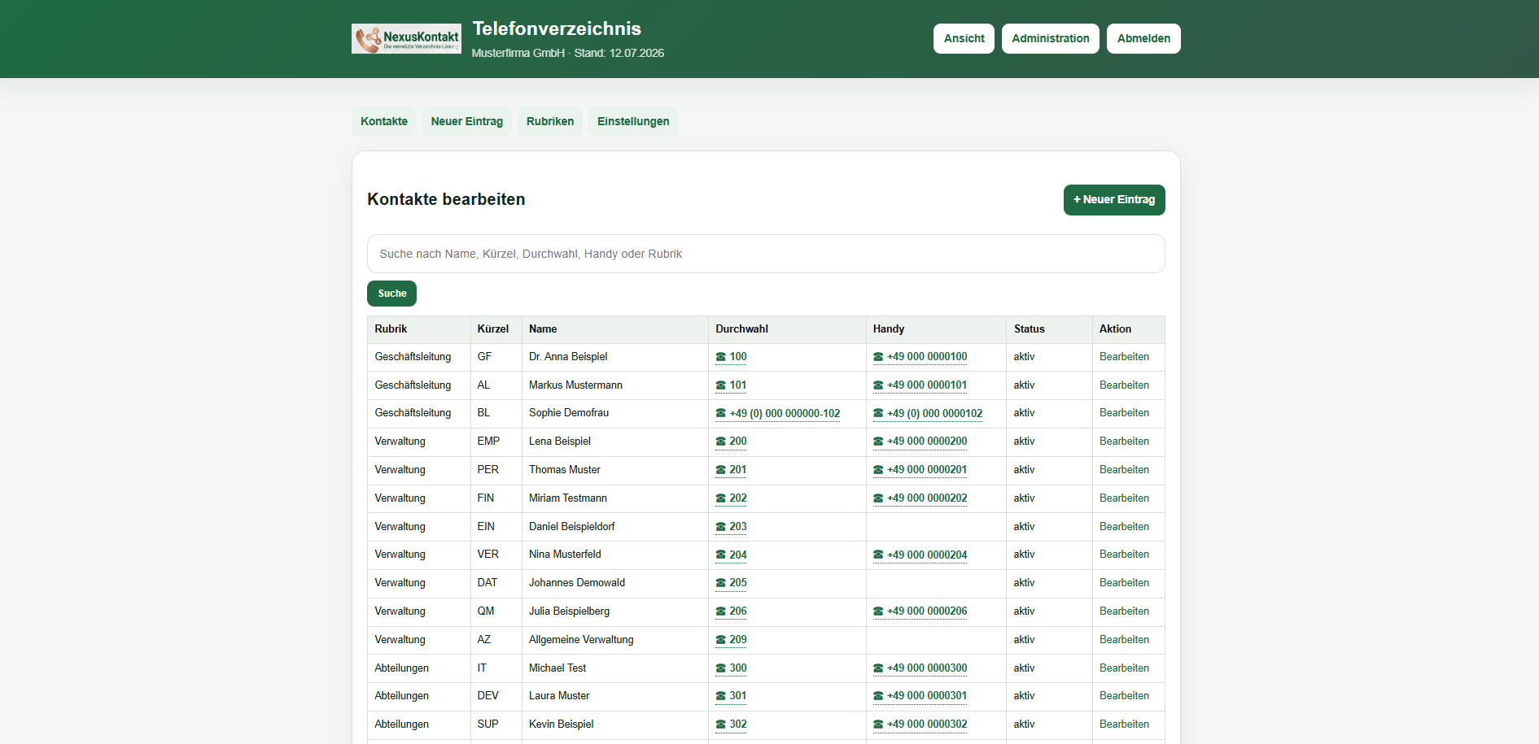Screen dimensions: 1539x744
Task: Click the Ansicht header button
Action: click(964, 38)
